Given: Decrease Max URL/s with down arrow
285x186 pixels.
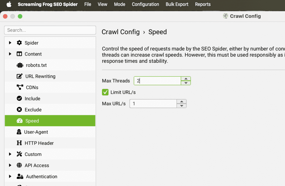Looking at the screenshot, I should 181,106.
